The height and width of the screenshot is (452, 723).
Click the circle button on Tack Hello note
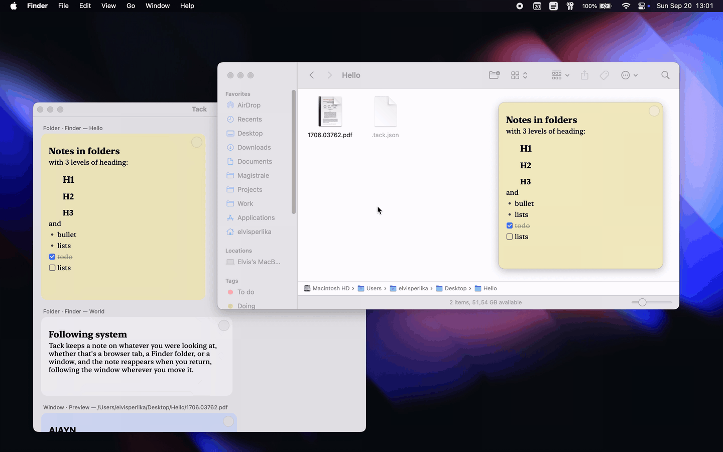(x=197, y=142)
